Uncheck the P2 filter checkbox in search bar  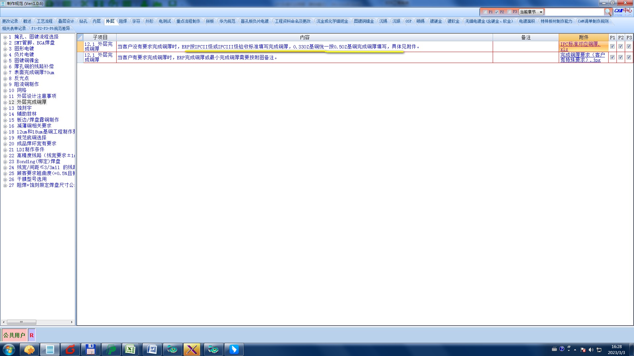[497, 12]
